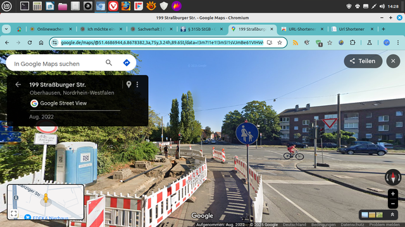The image size is (405, 227).
Task: Click the Teilen share button
Action: [x=363, y=61]
